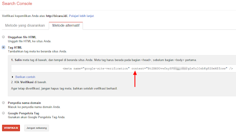Click the http://bicara.id/ URL text
236x134 pixels.
[57, 16]
